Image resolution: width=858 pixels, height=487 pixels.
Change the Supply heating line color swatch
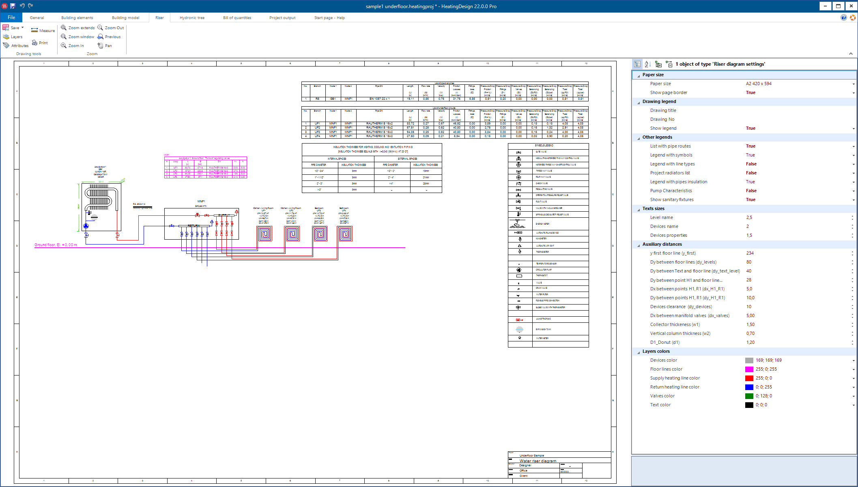coord(750,378)
